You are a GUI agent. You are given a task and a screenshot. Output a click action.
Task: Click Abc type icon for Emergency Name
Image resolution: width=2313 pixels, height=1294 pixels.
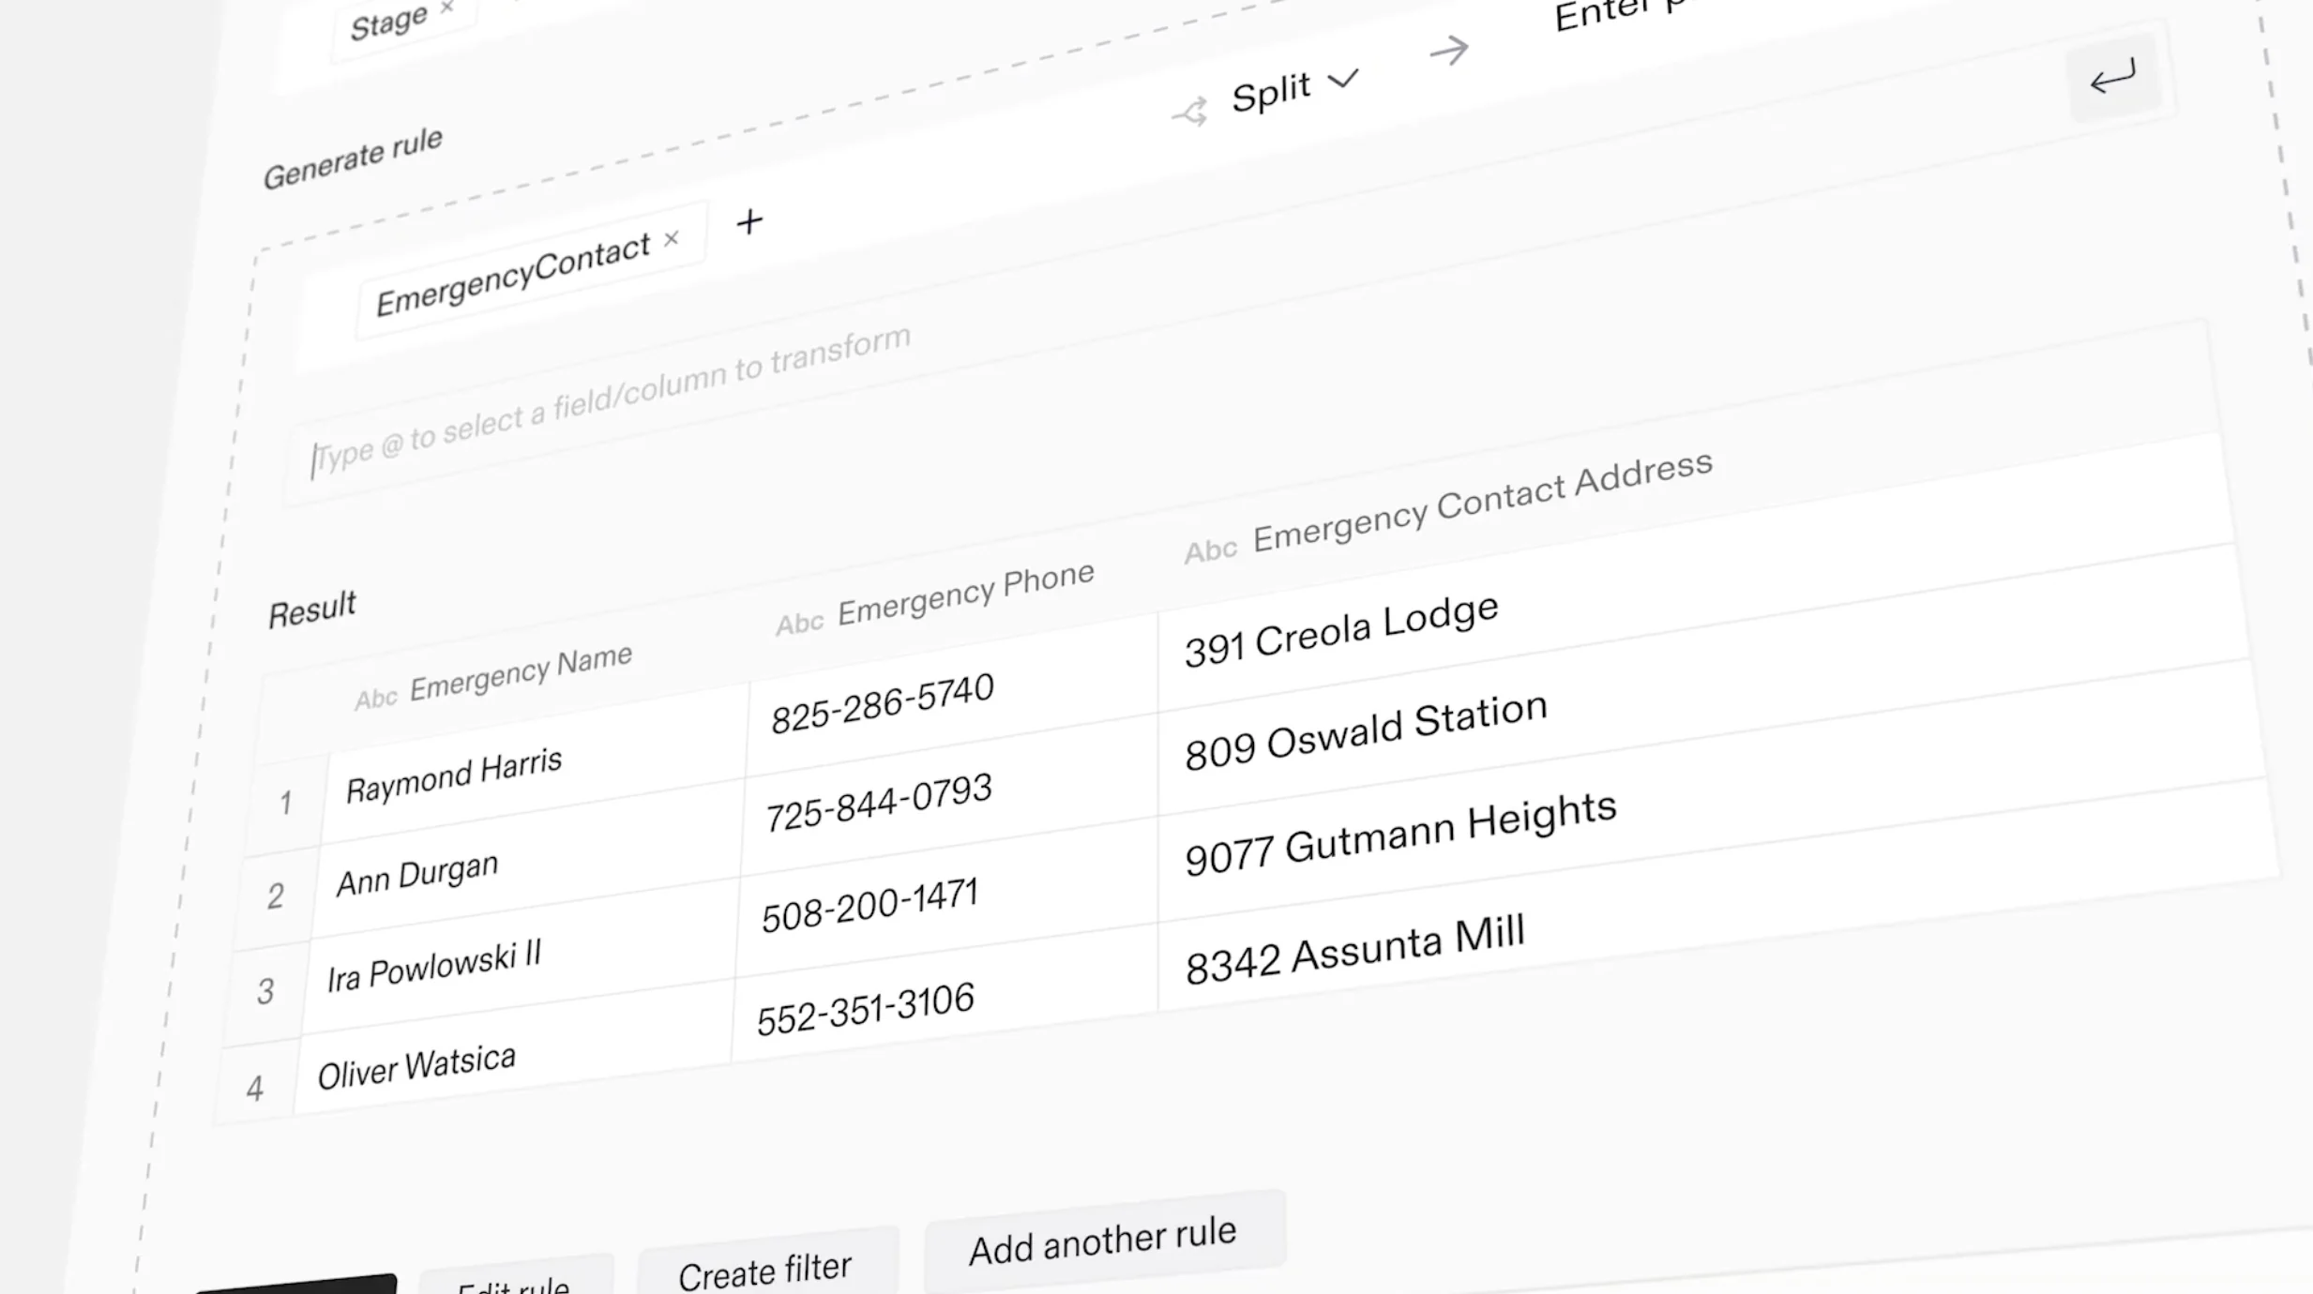[376, 699]
